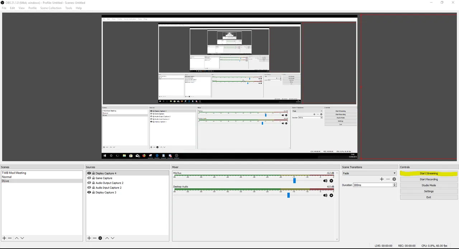The height and width of the screenshot is (249, 459).
Task: Show the Game Capture source
Action: pyautogui.click(x=89, y=178)
